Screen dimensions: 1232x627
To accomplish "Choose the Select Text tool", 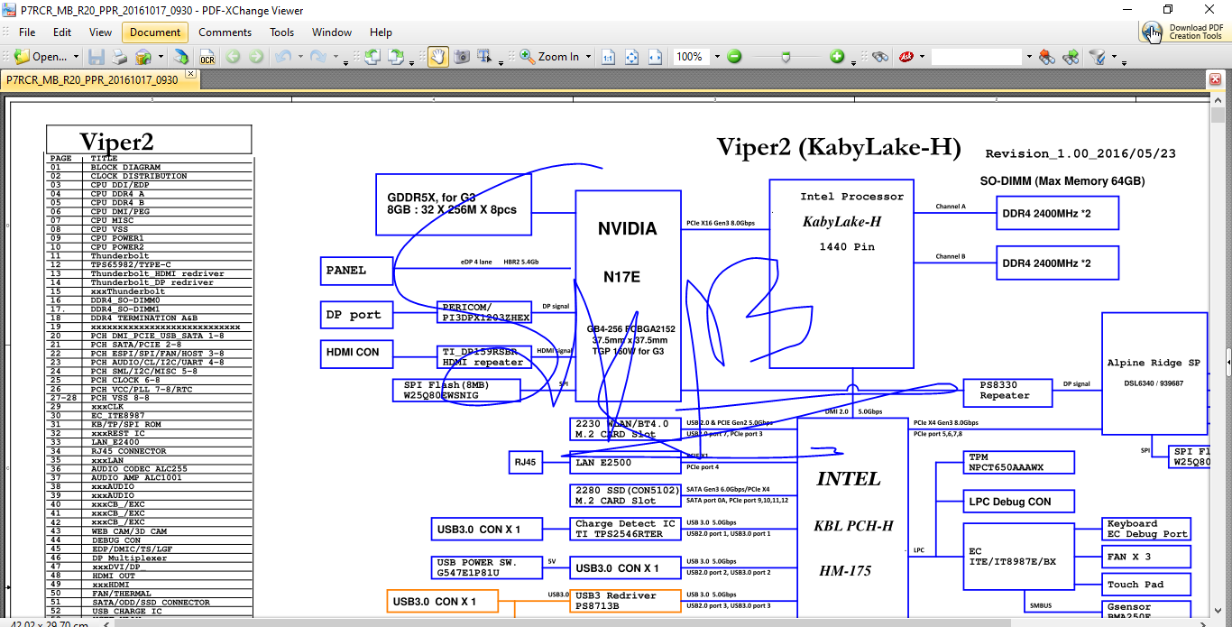I will click(x=485, y=57).
